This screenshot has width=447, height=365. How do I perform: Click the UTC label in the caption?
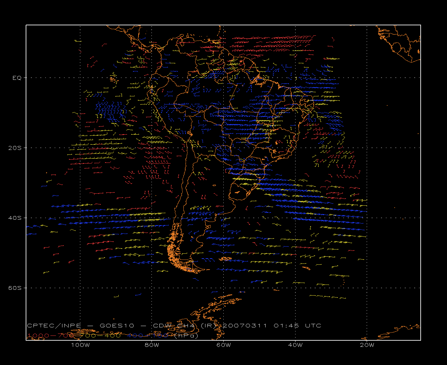coord(313,326)
